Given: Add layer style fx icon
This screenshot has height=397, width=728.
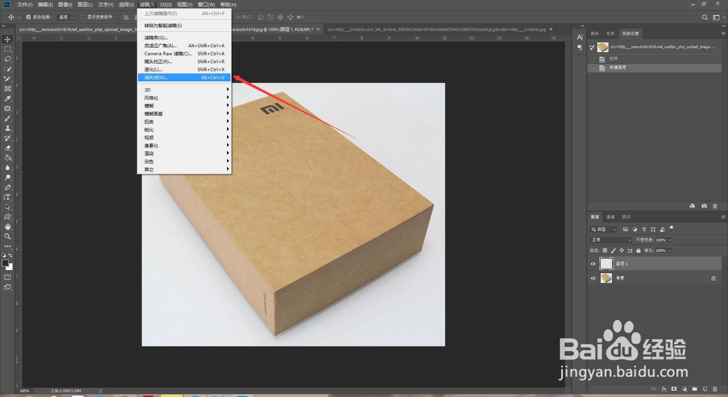Looking at the screenshot, I should coord(664,389).
